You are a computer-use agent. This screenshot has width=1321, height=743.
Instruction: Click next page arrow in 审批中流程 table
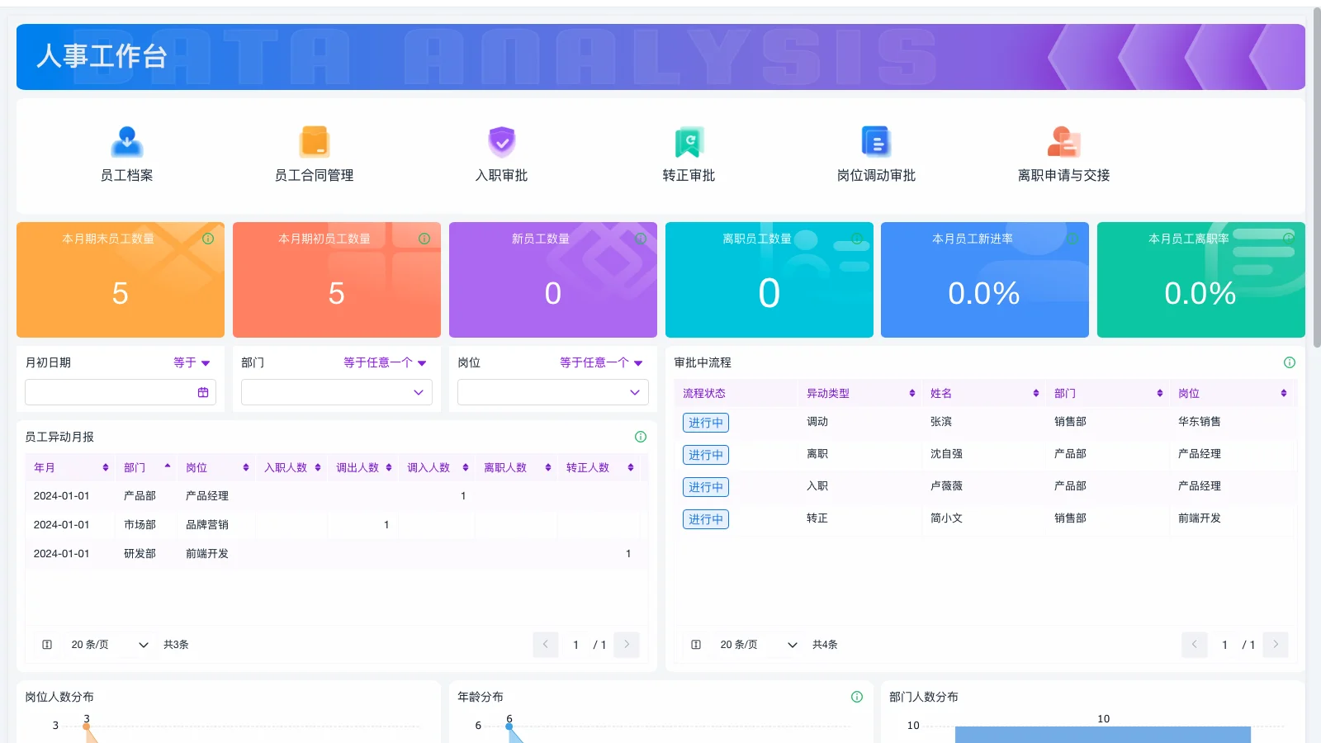(x=1275, y=645)
